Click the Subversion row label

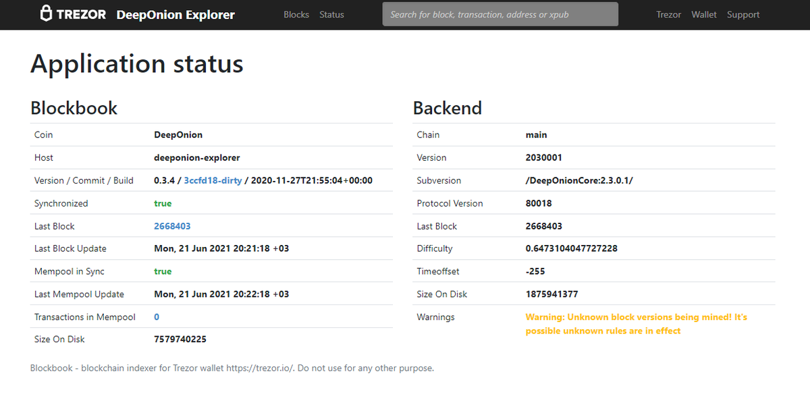[439, 180]
